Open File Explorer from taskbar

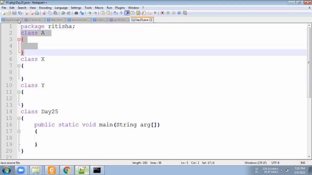[x=36, y=170]
